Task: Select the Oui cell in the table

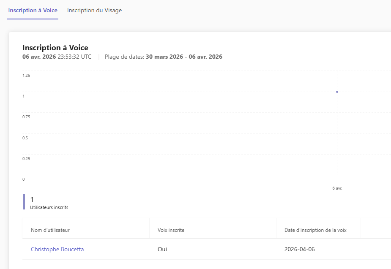Action: coord(162,249)
